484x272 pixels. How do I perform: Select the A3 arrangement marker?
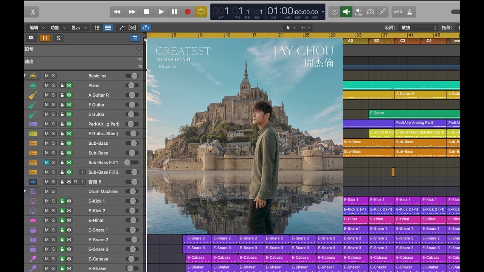pos(355,41)
